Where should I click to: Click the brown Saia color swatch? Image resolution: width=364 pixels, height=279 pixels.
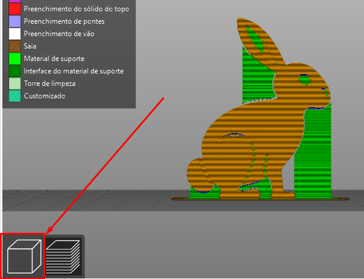pos(15,46)
